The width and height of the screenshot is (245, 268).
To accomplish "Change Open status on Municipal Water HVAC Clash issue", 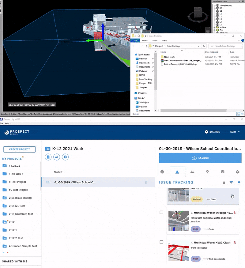I will pyautogui.click(x=196, y=259).
